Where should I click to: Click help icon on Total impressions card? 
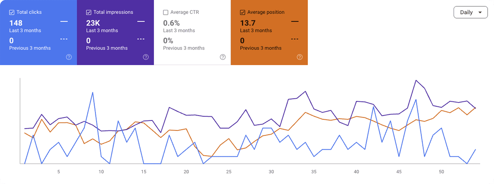coord(146,57)
